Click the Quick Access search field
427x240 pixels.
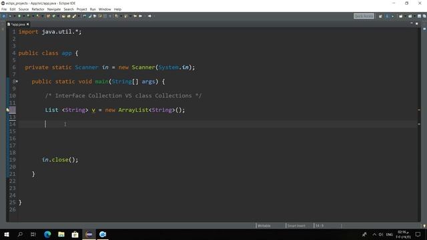(364, 16)
